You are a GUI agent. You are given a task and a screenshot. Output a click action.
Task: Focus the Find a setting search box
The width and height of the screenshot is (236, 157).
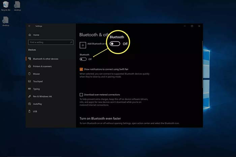[x=51, y=42]
